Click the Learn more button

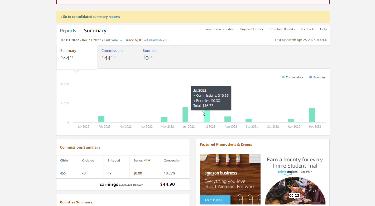215,200
